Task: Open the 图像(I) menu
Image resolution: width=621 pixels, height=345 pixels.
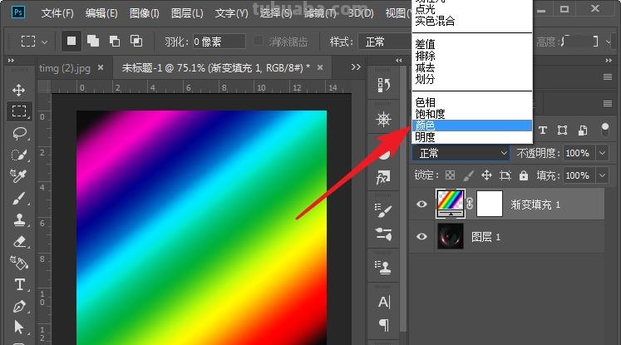Action: (x=144, y=13)
